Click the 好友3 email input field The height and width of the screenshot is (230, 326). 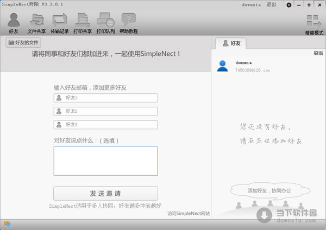pos(105,125)
